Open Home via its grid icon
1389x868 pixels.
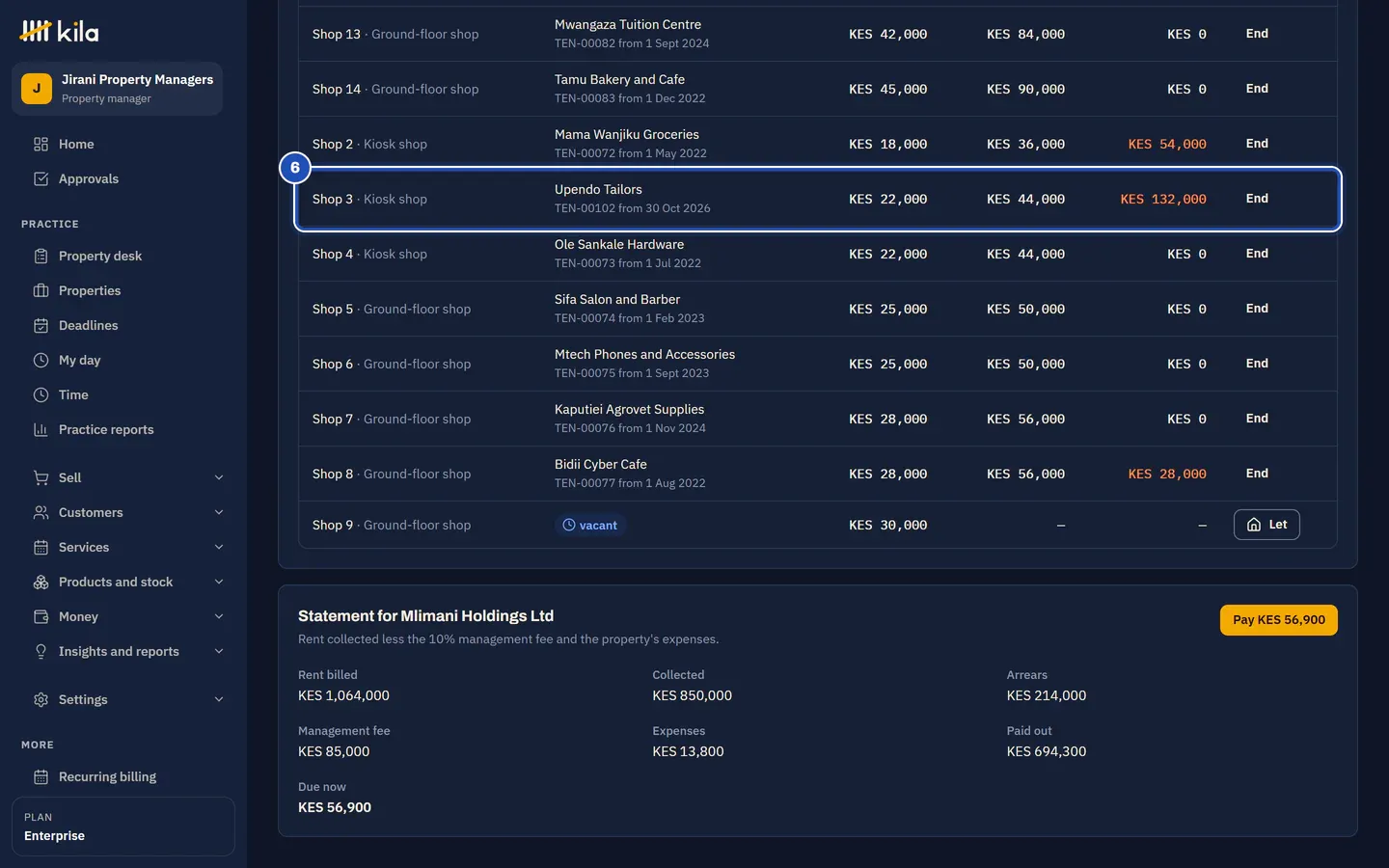tap(41, 144)
